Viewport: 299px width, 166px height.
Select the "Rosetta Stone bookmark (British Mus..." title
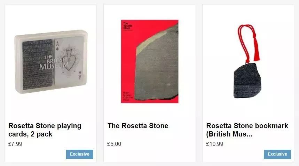coord(247,130)
